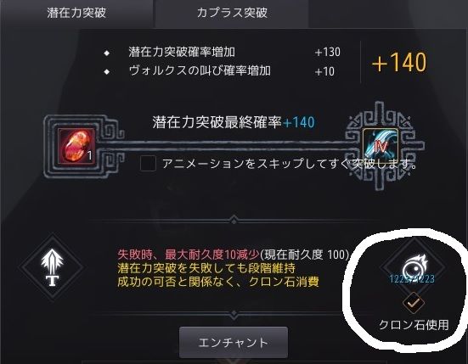Enable the アニメーションをスキップ checkbox
Image resolution: width=468 pixels, height=364 pixels.
pos(148,164)
